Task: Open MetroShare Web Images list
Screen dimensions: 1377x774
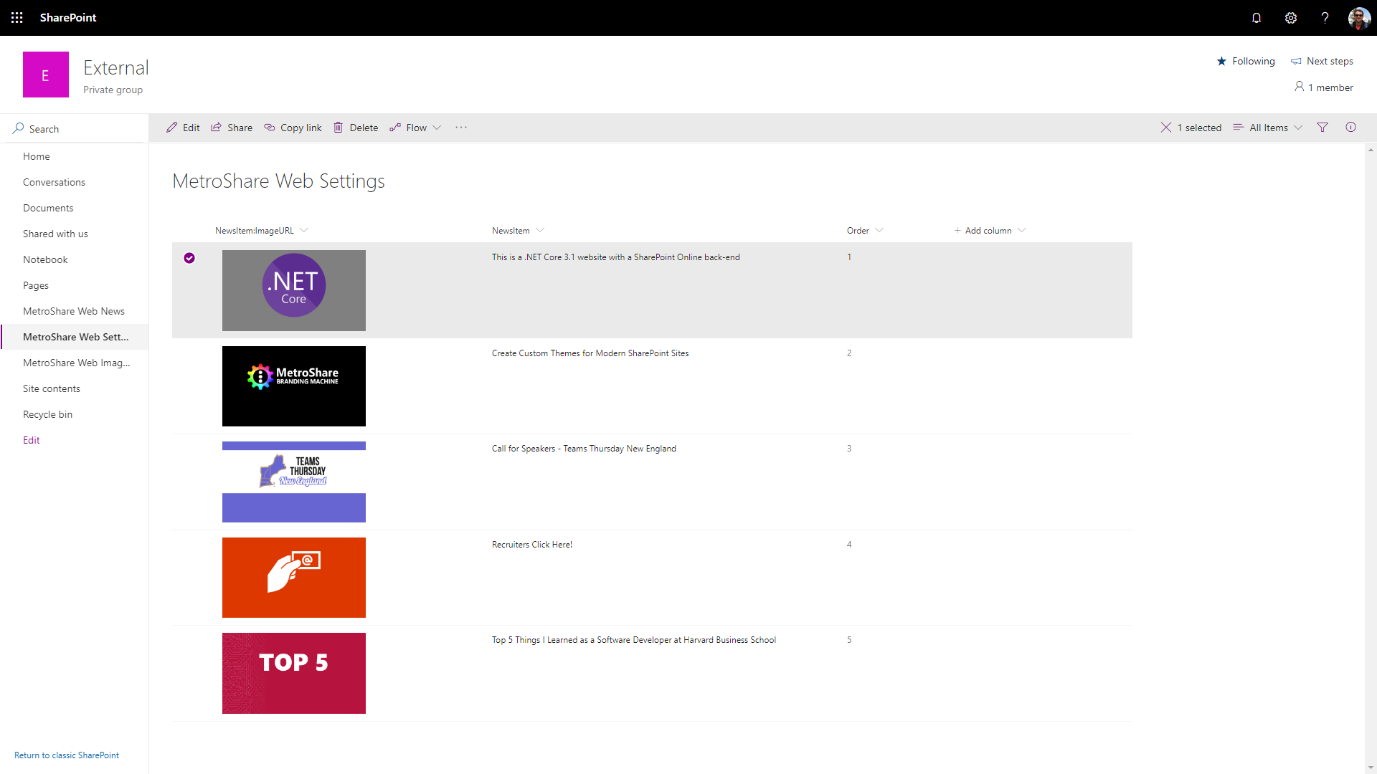Action: coord(77,363)
